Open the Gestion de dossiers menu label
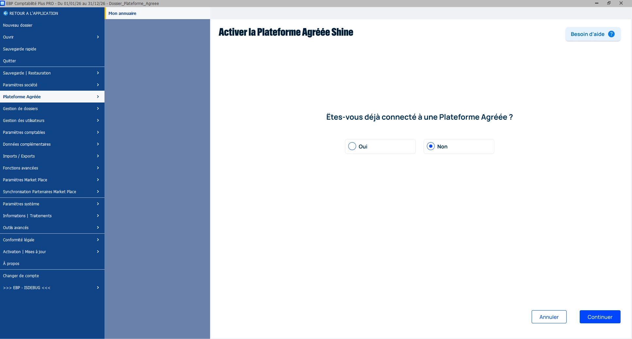This screenshot has height=339, width=632. click(x=20, y=109)
